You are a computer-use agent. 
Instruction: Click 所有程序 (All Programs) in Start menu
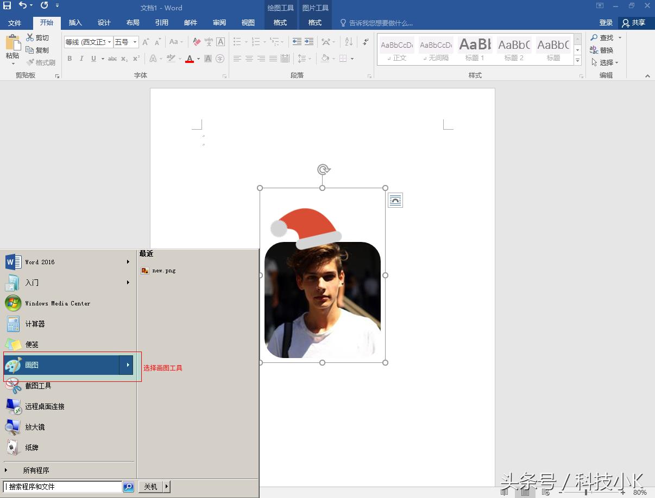click(x=36, y=470)
